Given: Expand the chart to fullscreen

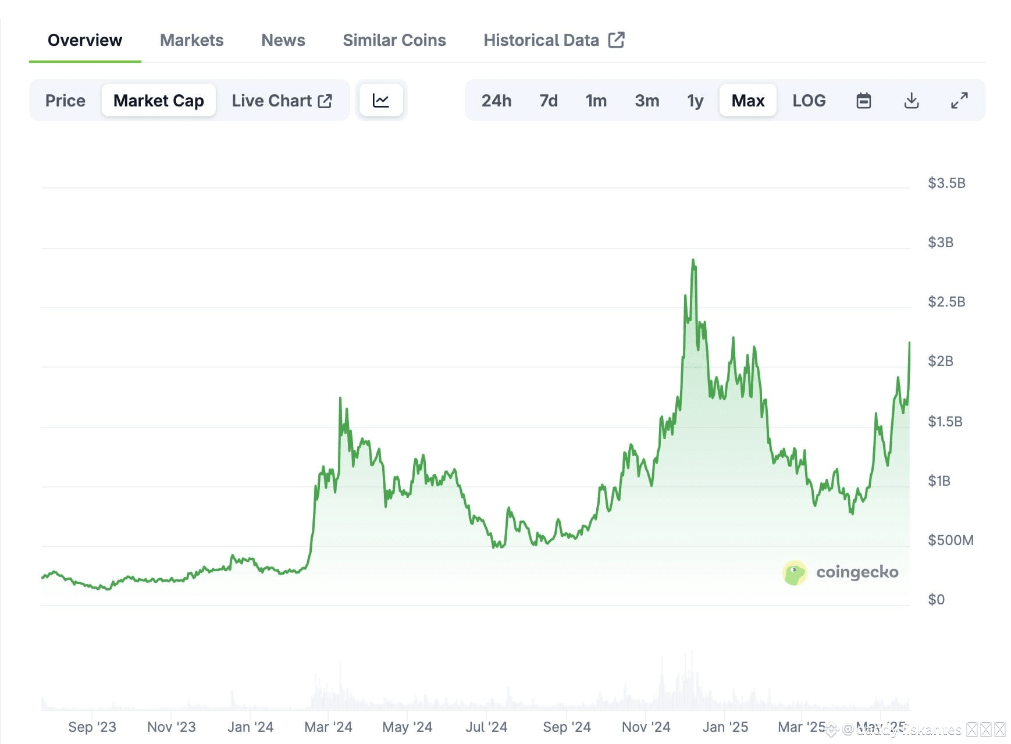Looking at the screenshot, I should point(959,101).
